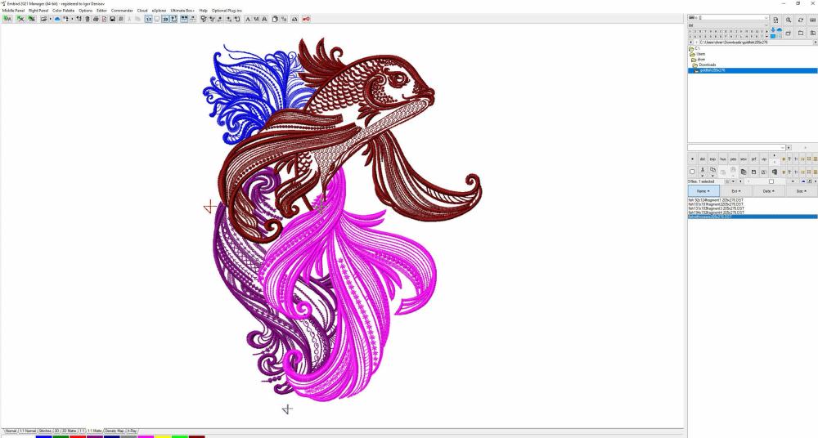Screen dimensions: 818x438
Task: Click the printer icon in toolbar
Action: click(x=96, y=19)
